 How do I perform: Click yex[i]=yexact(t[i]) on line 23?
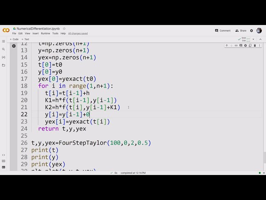[x=78, y=122]
